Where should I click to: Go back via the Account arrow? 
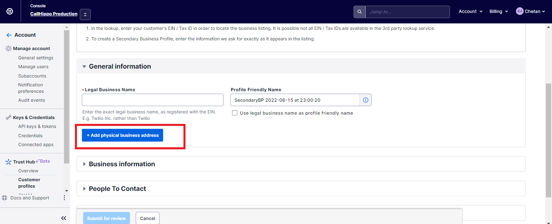point(9,35)
